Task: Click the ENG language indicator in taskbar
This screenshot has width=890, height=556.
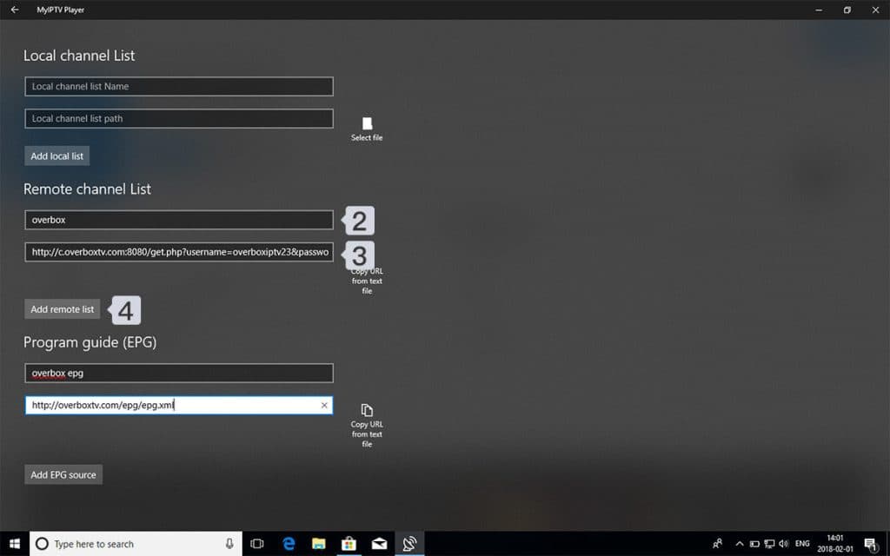Action: point(801,544)
